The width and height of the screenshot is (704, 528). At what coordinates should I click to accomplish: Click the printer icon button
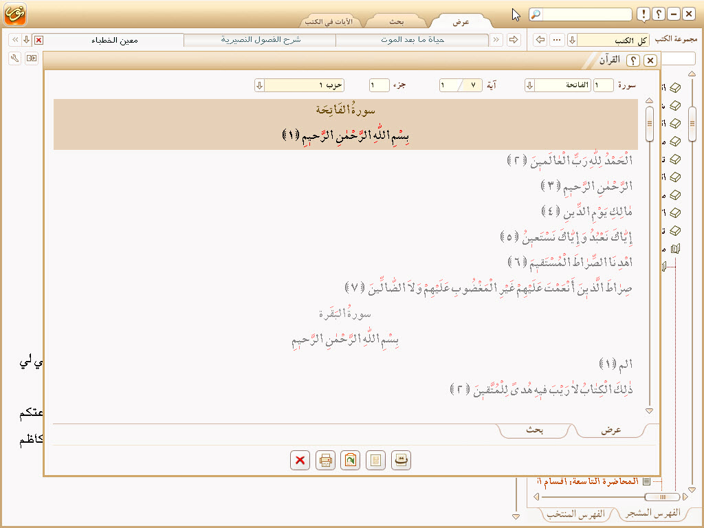point(325,460)
